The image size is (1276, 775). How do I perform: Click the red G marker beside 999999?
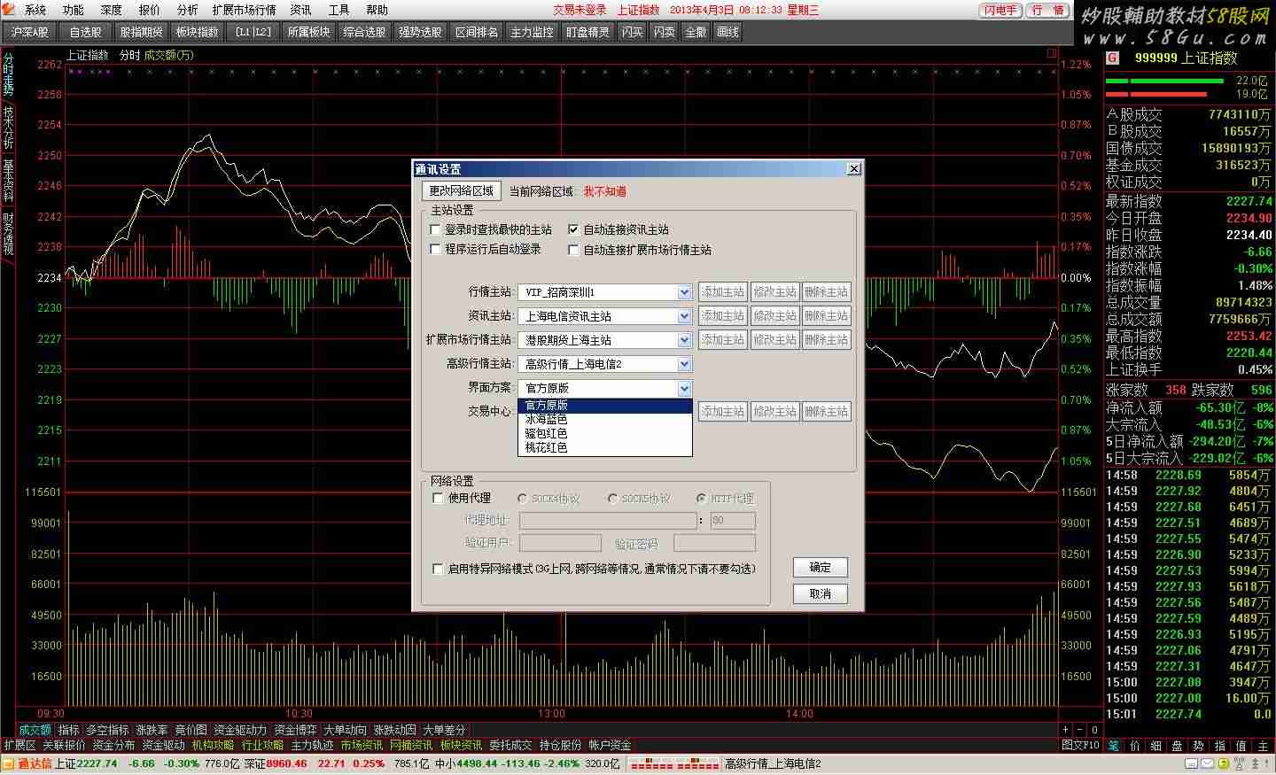click(1113, 58)
